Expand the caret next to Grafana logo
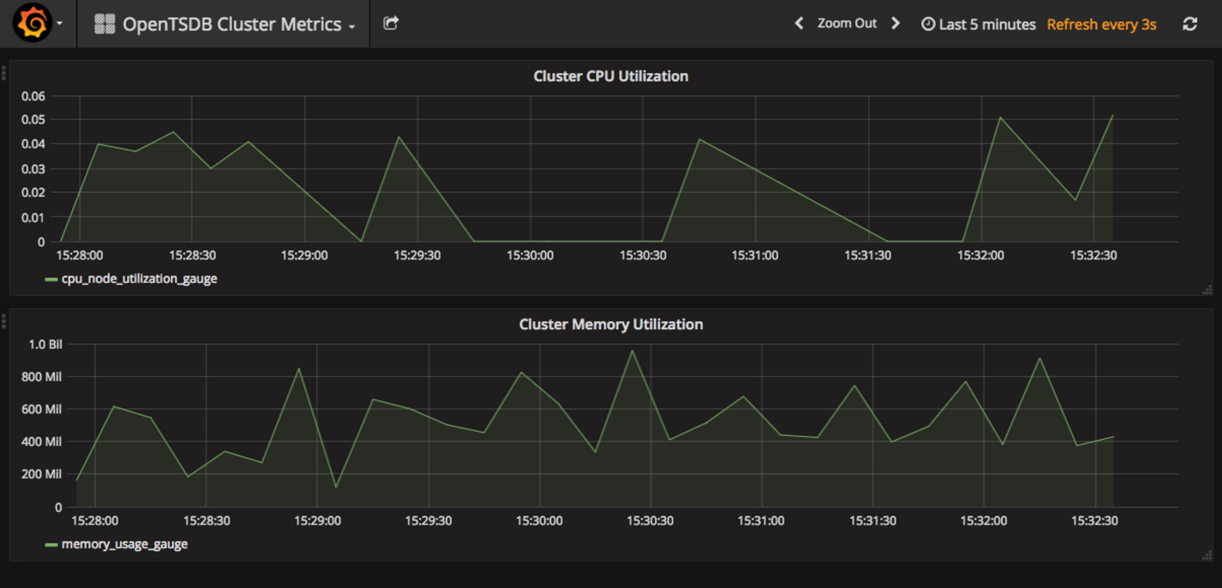 click(x=60, y=24)
